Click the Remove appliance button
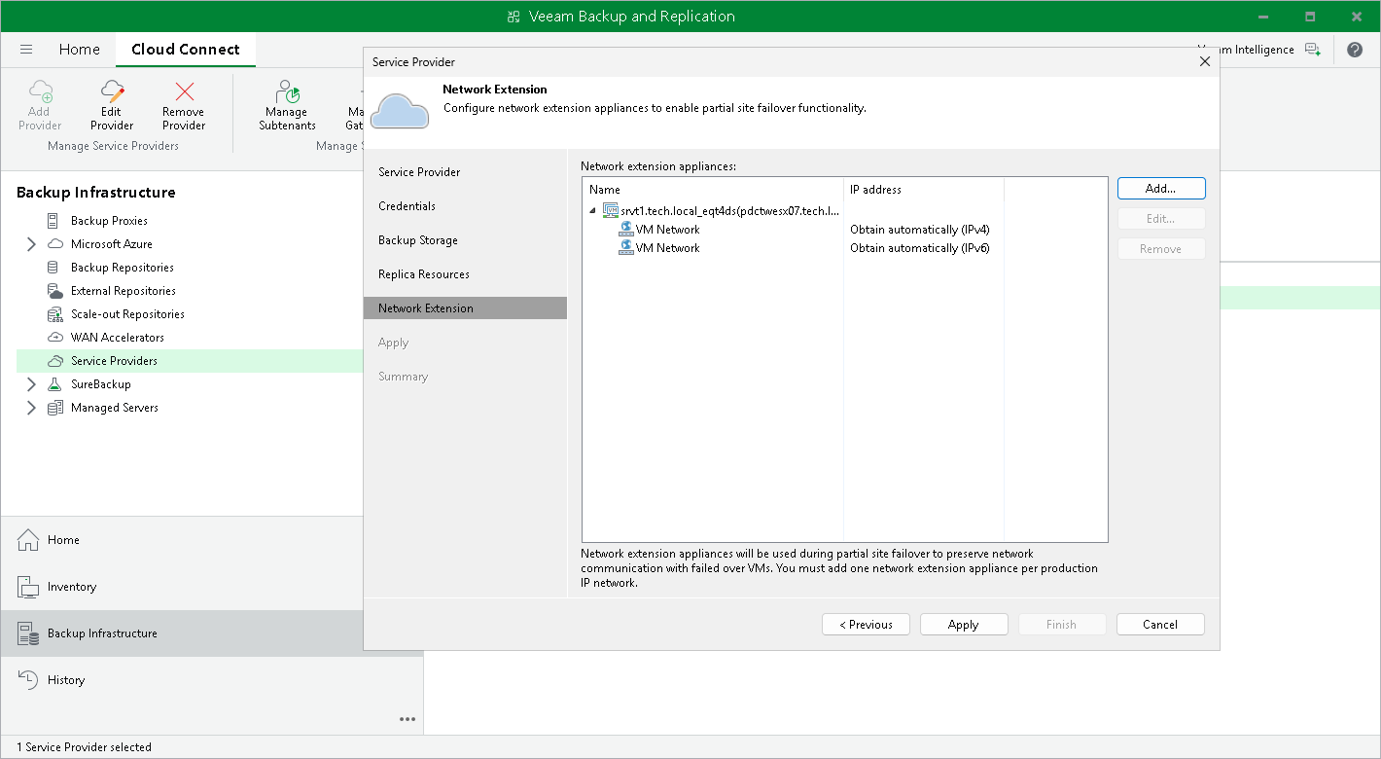This screenshot has height=759, width=1381. coord(1161,249)
